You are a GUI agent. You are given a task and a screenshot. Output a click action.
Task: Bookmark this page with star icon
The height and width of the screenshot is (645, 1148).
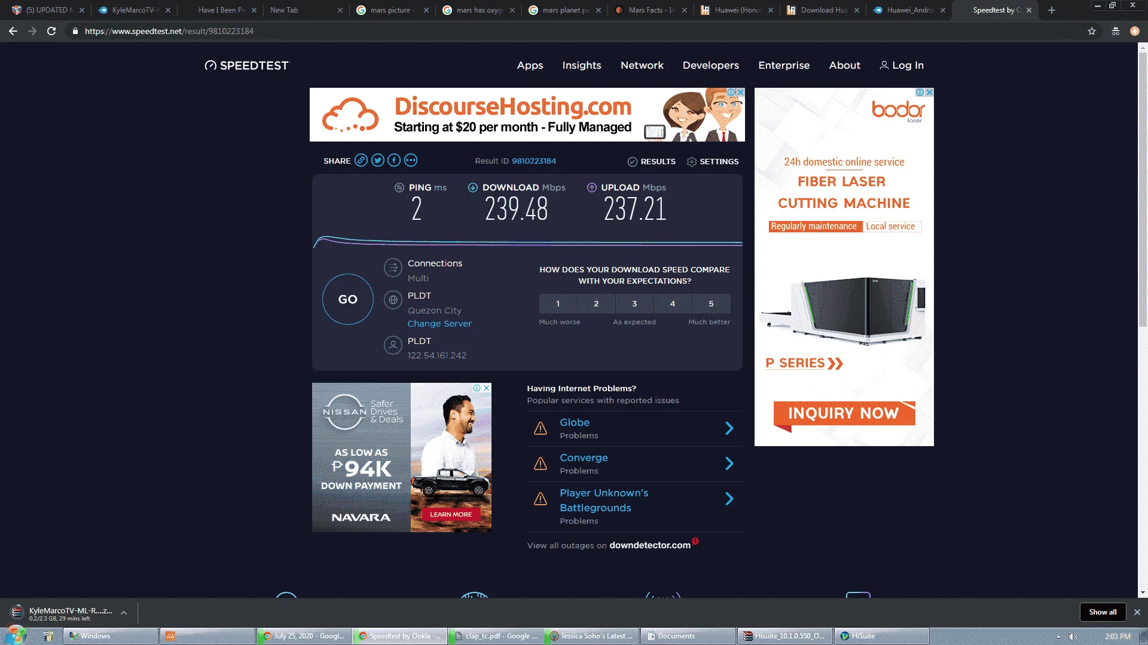pyautogui.click(x=1092, y=31)
